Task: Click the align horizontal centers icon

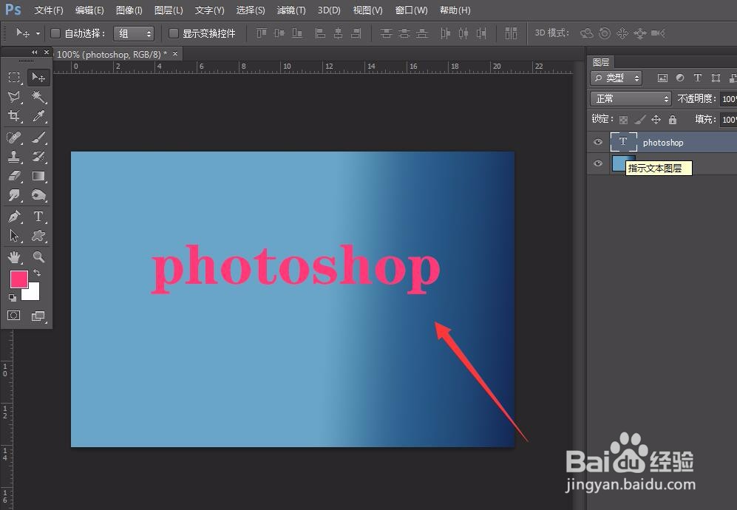Action: click(338, 33)
